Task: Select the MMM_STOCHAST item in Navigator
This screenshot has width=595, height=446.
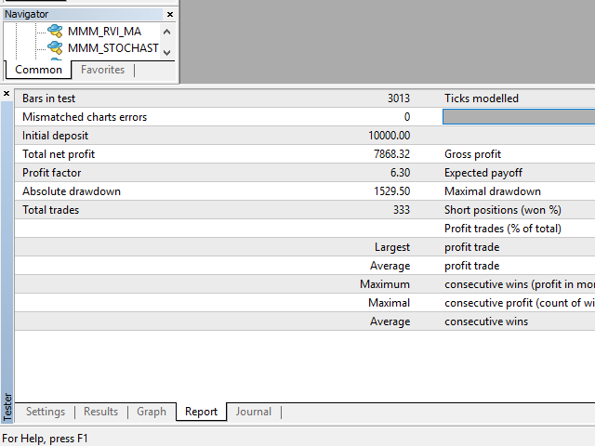Action: 112,48
